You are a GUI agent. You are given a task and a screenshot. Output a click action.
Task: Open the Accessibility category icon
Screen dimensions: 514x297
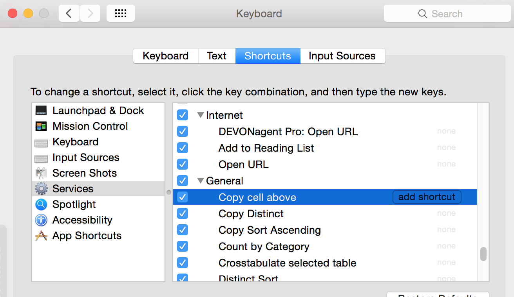[x=41, y=220]
